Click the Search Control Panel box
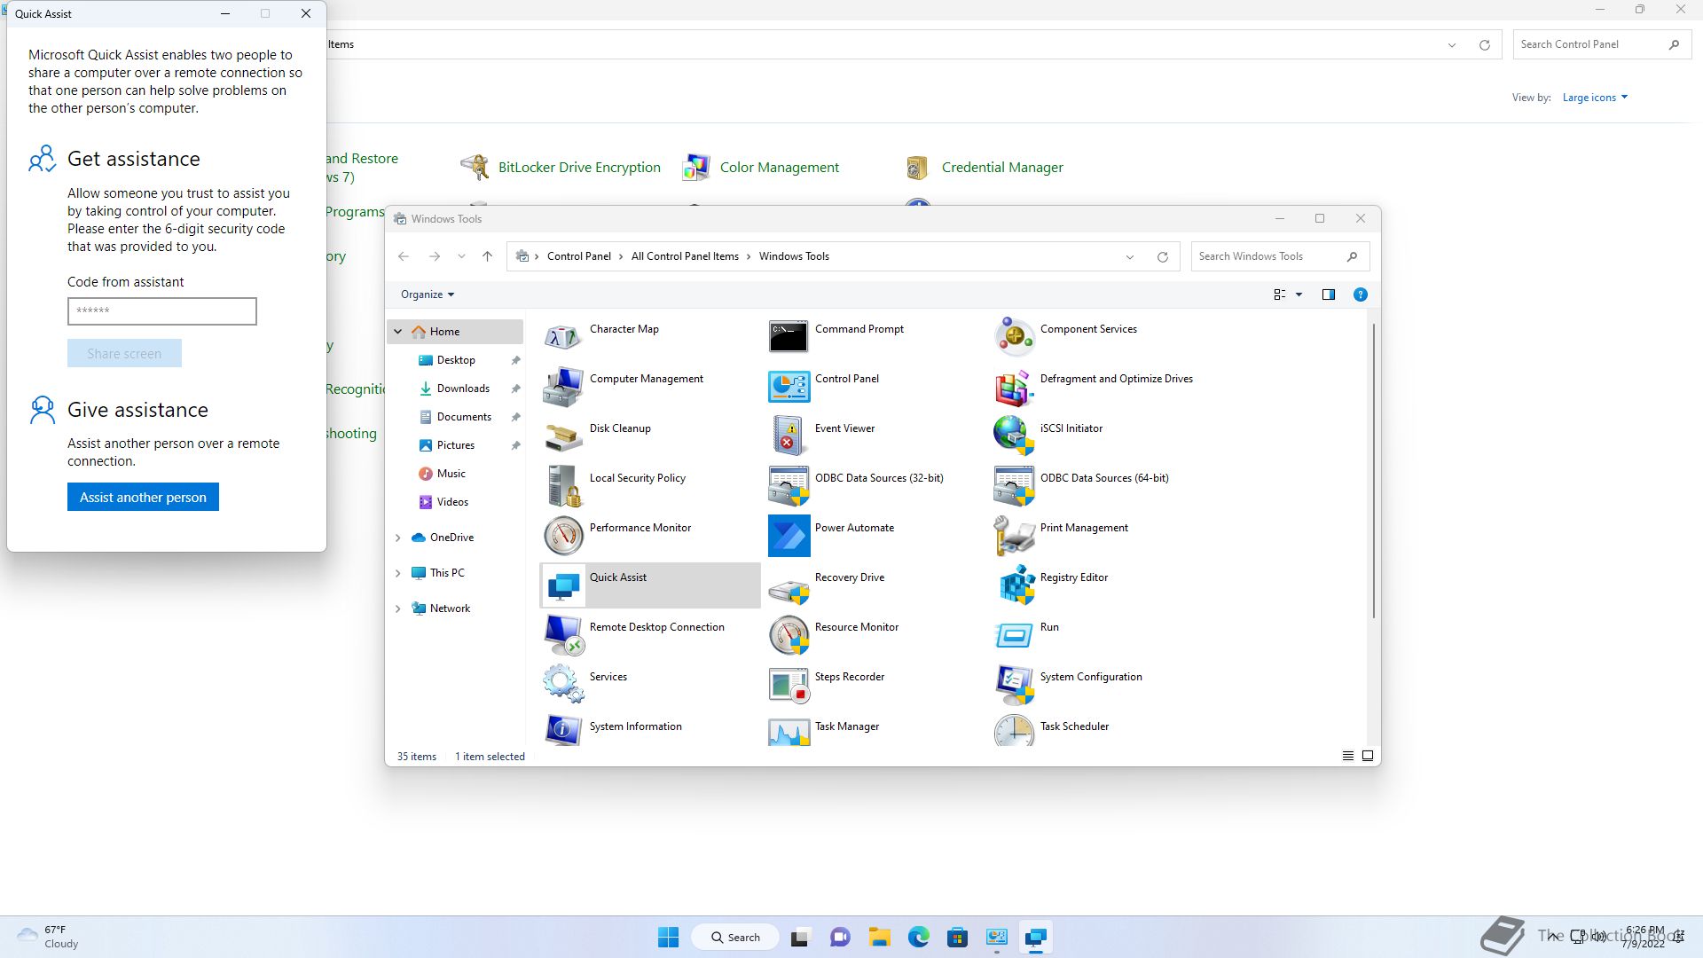 click(x=1601, y=44)
